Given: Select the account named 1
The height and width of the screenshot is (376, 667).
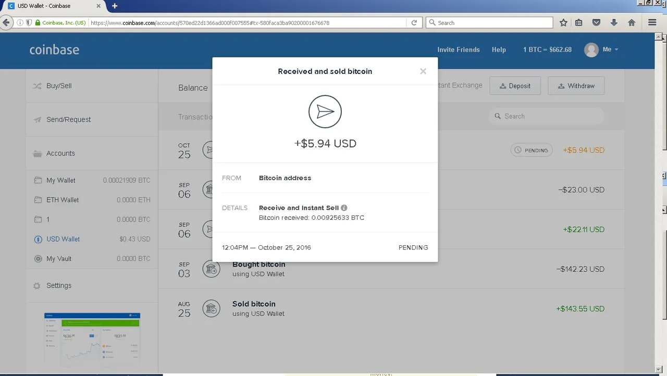Looking at the screenshot, I should click(x=92, y=219).
